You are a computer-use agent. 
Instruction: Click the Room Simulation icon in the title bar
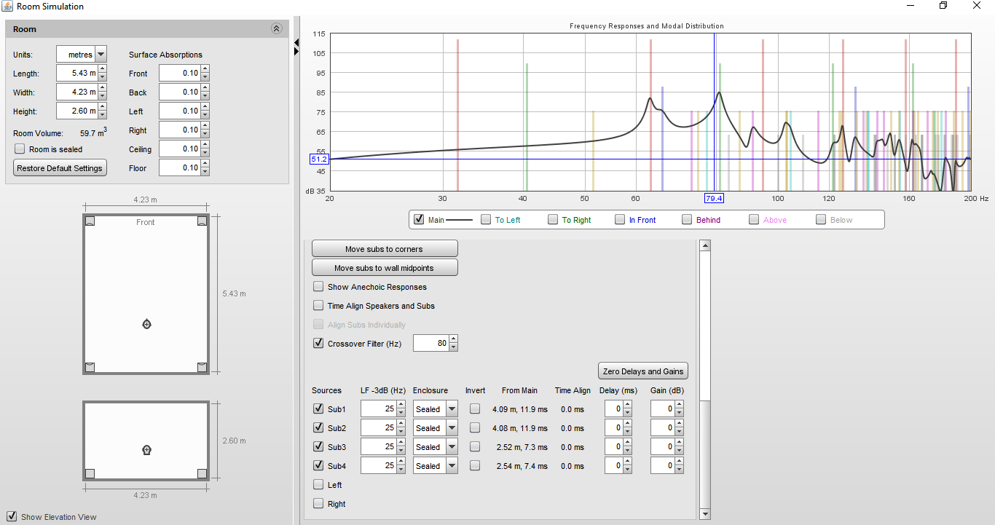(7, 6)
